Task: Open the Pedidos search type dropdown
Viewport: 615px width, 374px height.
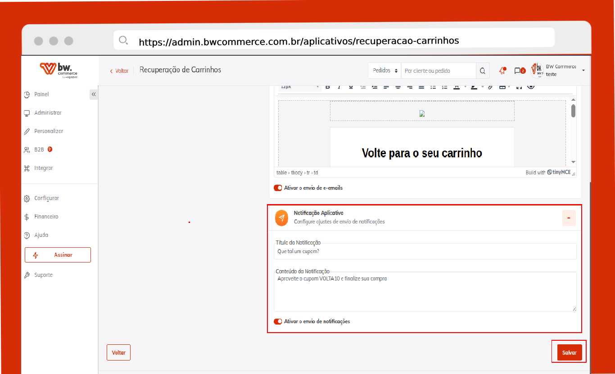Action: coord(385,71)
